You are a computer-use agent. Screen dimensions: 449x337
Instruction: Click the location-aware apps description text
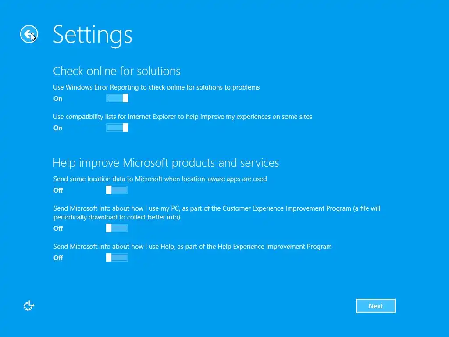pos(160,179)
